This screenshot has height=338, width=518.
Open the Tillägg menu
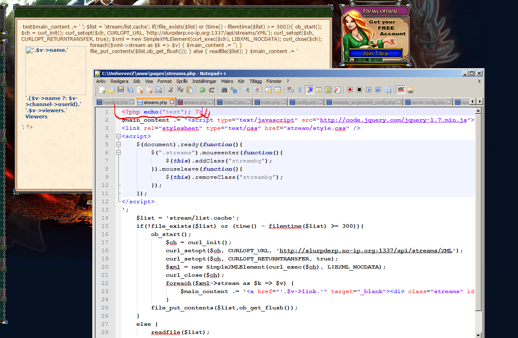click(x=256, y=81)
